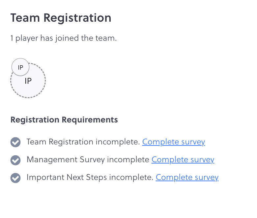Open Complete survey link for Management Survey

coord(183,160)
